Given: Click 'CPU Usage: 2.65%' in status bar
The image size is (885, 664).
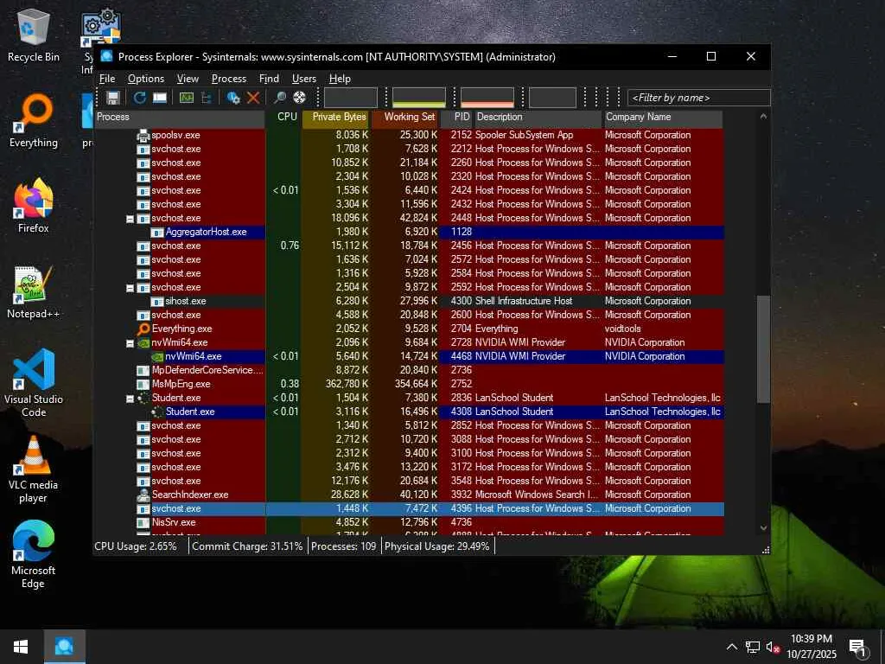Looking at the screenshot, I should pos(136,546).
